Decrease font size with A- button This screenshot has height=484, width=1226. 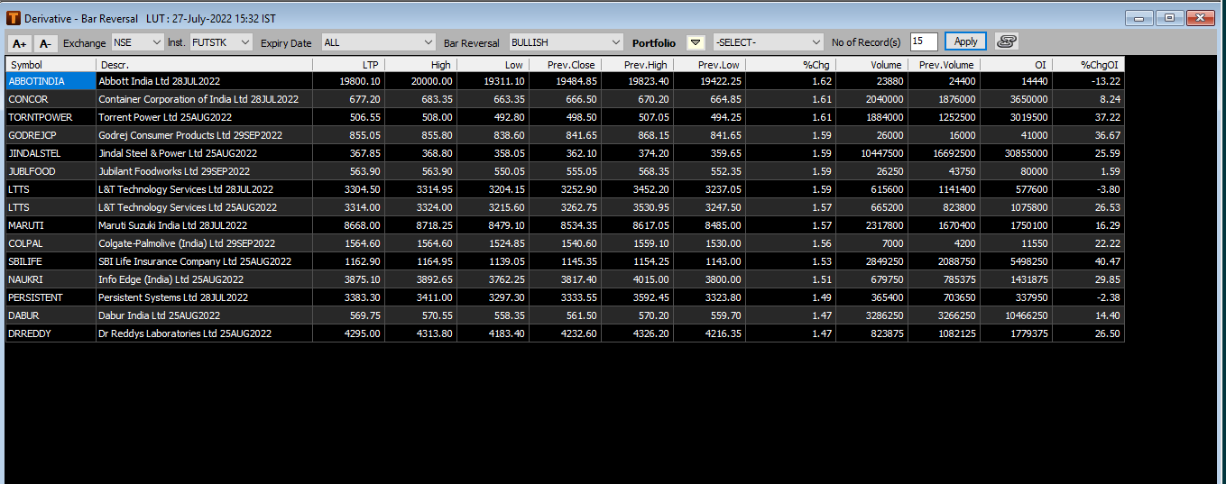click(46, 42)
